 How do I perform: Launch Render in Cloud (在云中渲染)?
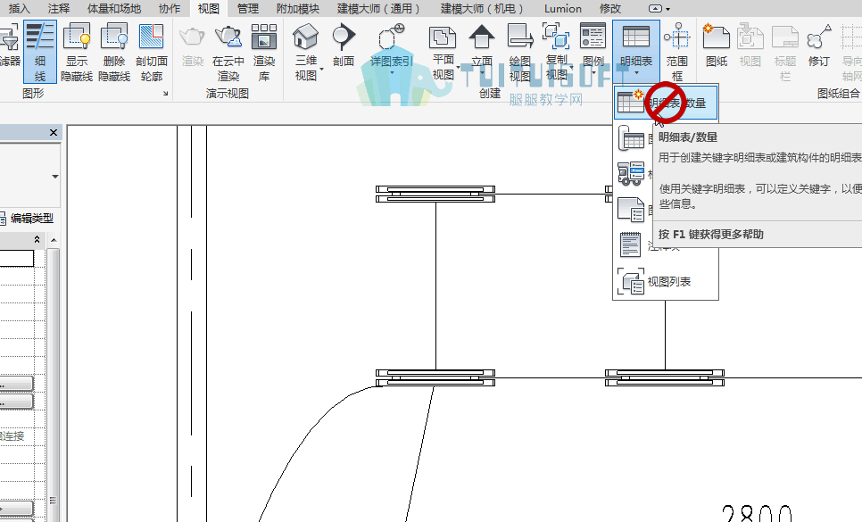click(x=228, y=52)
